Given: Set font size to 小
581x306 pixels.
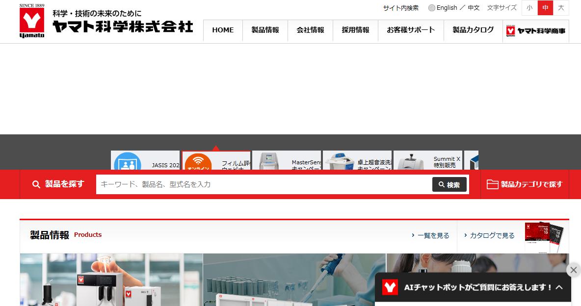Looking at the screenshot, I should pyautogui.click(x=529, y=8).
